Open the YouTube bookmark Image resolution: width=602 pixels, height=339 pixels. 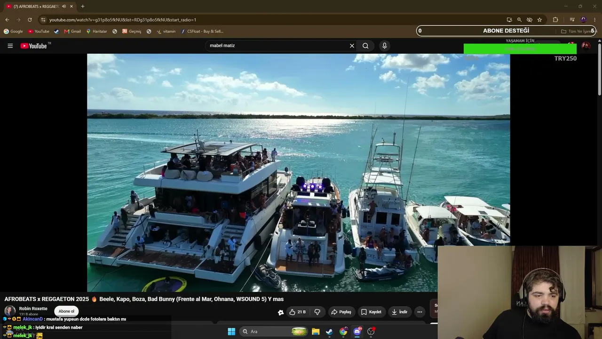tap(39, 32)
